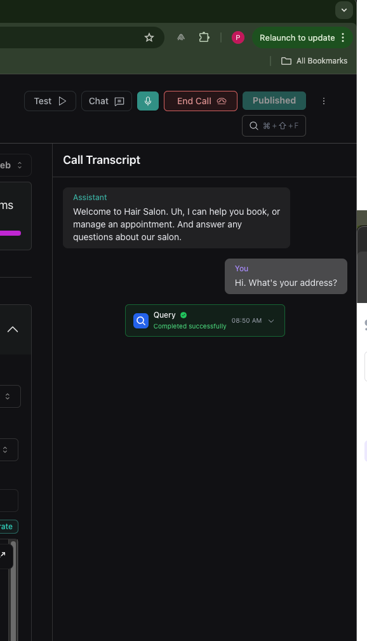Click the browser extensions puzzle icon
Viewport: 367px width, 641px height.
204,37
